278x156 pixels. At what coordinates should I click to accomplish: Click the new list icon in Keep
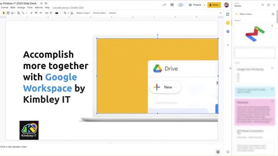273,14
